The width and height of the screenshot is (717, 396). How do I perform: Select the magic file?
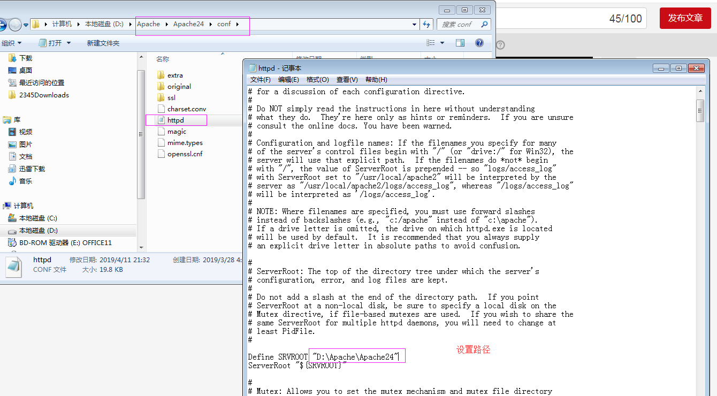click(177, 131)
